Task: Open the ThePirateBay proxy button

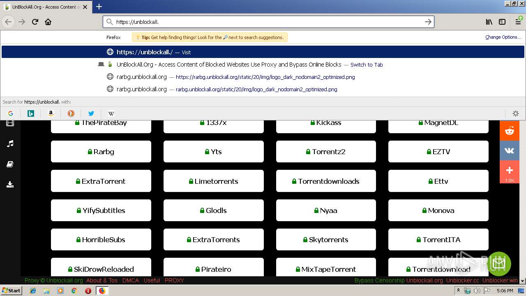Action: [x=101, y=127]
